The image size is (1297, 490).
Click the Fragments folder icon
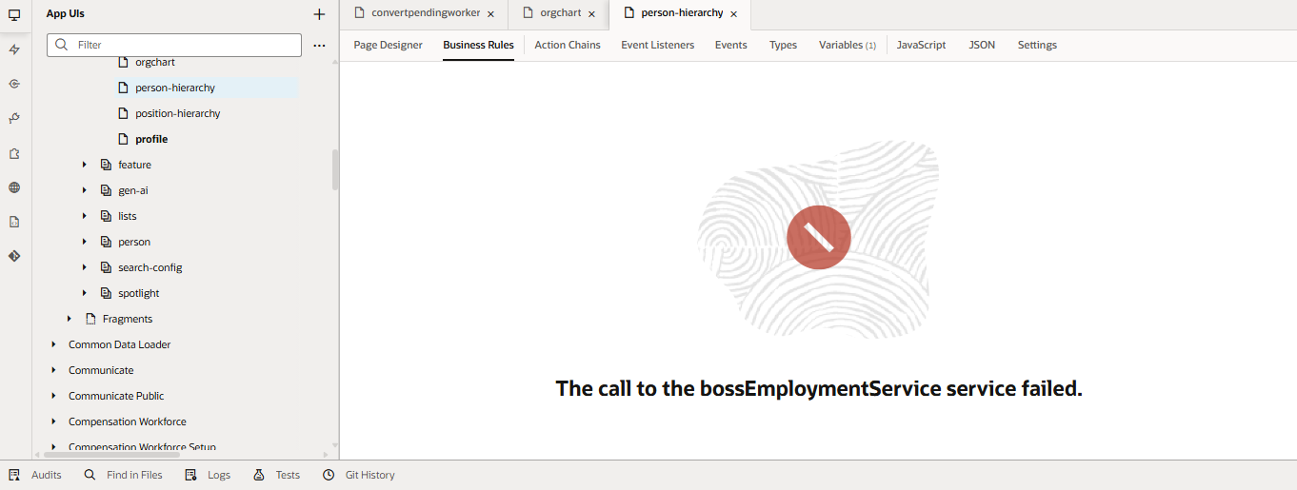point(90,319)
